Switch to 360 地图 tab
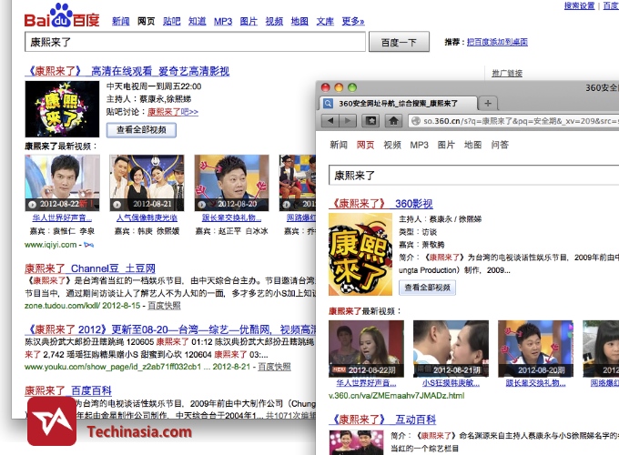This screenshot has width=619, height=455. pos(473,145)
